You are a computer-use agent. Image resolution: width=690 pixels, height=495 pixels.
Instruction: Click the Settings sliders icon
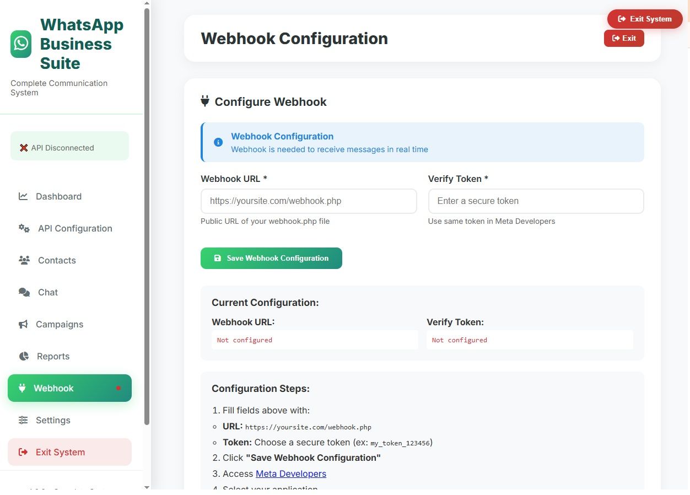pos(23,420)
